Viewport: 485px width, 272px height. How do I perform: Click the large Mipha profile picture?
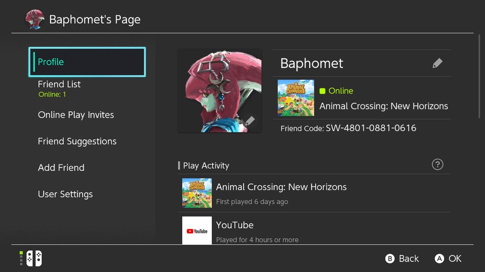pyautogui.click(x=220, y=91)
